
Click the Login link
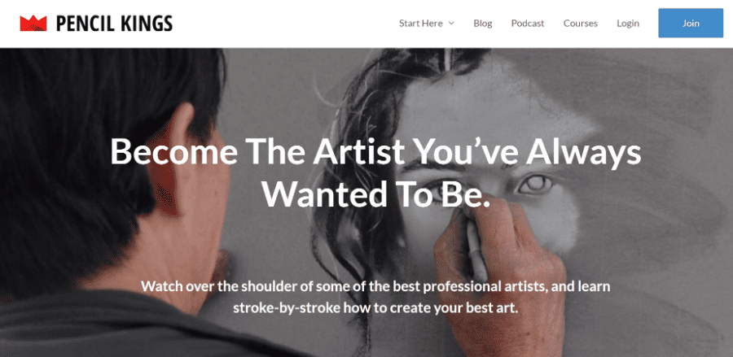click(628, 23)
